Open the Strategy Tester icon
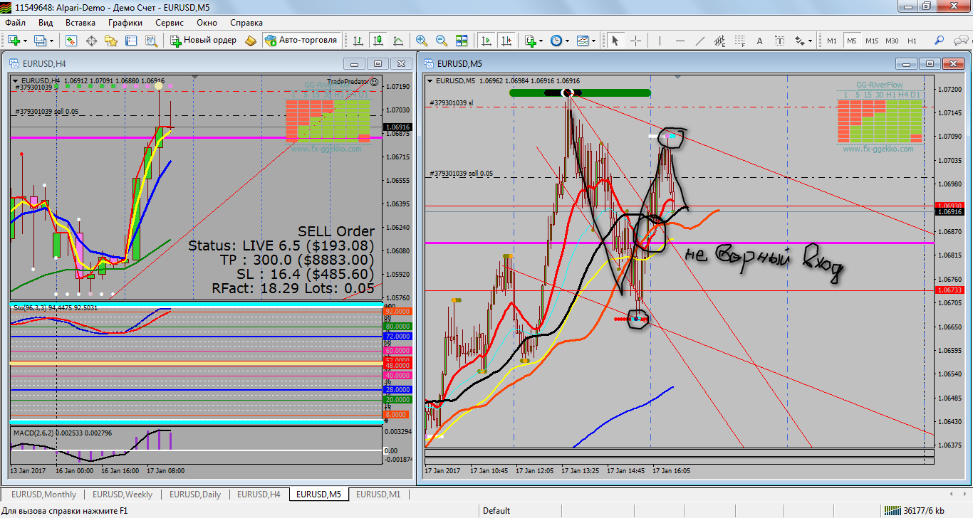Screen dimensions: 973x518 click(x=151, y=41)
